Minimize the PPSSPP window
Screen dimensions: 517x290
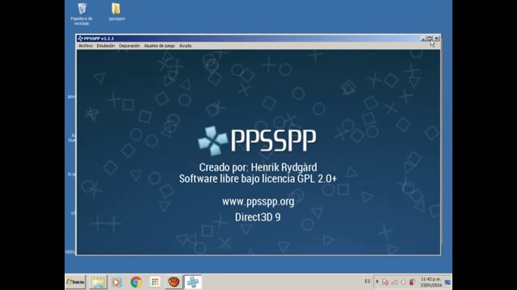click(x=423, y=39)
